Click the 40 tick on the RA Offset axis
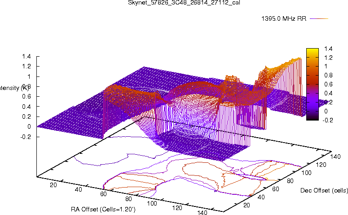 pyautogui.click(x=78, y=189)
